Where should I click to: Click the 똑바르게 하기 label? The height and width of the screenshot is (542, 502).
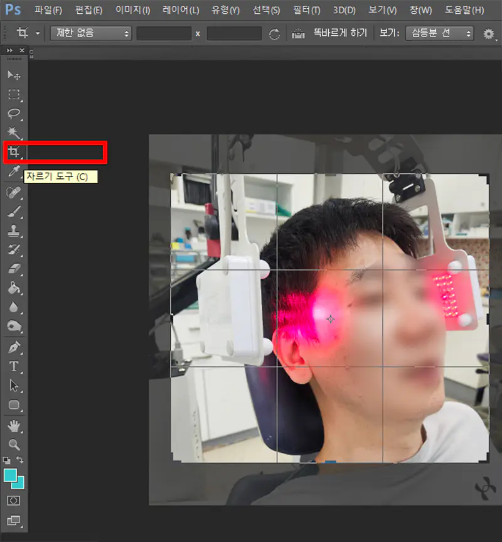coord(340,33)
